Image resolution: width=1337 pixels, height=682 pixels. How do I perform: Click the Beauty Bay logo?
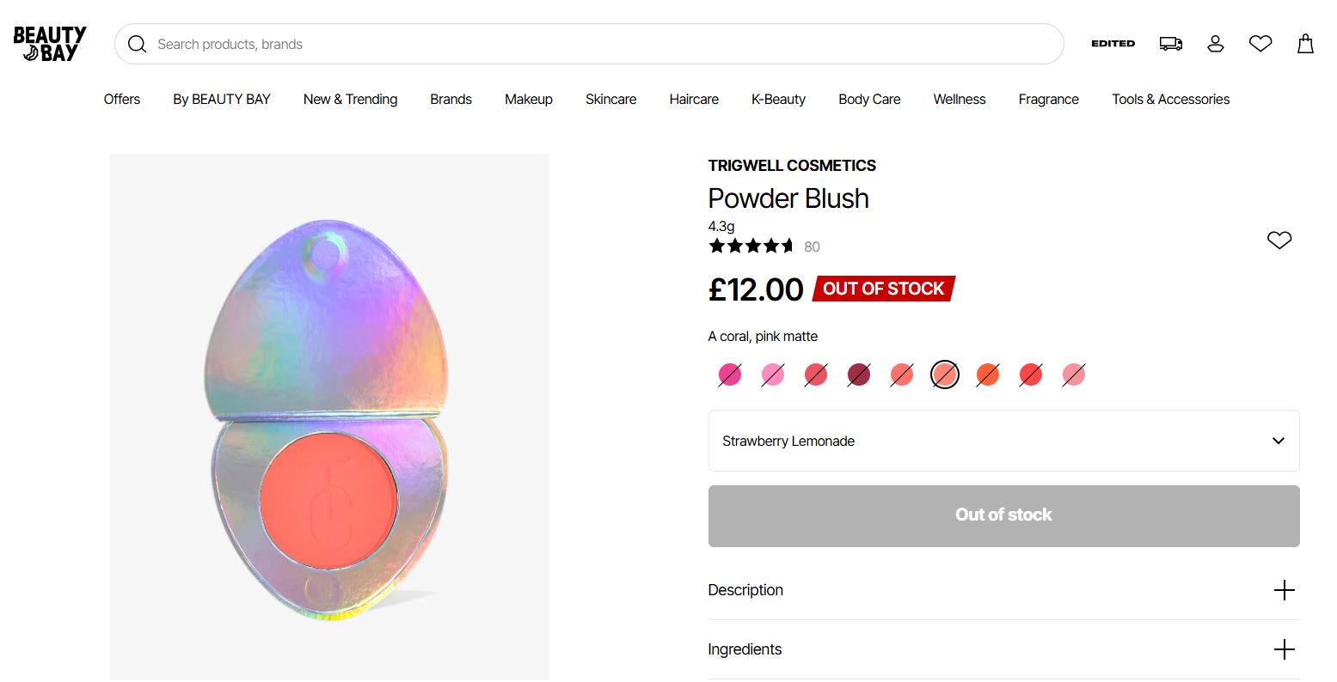pos(50,44)
